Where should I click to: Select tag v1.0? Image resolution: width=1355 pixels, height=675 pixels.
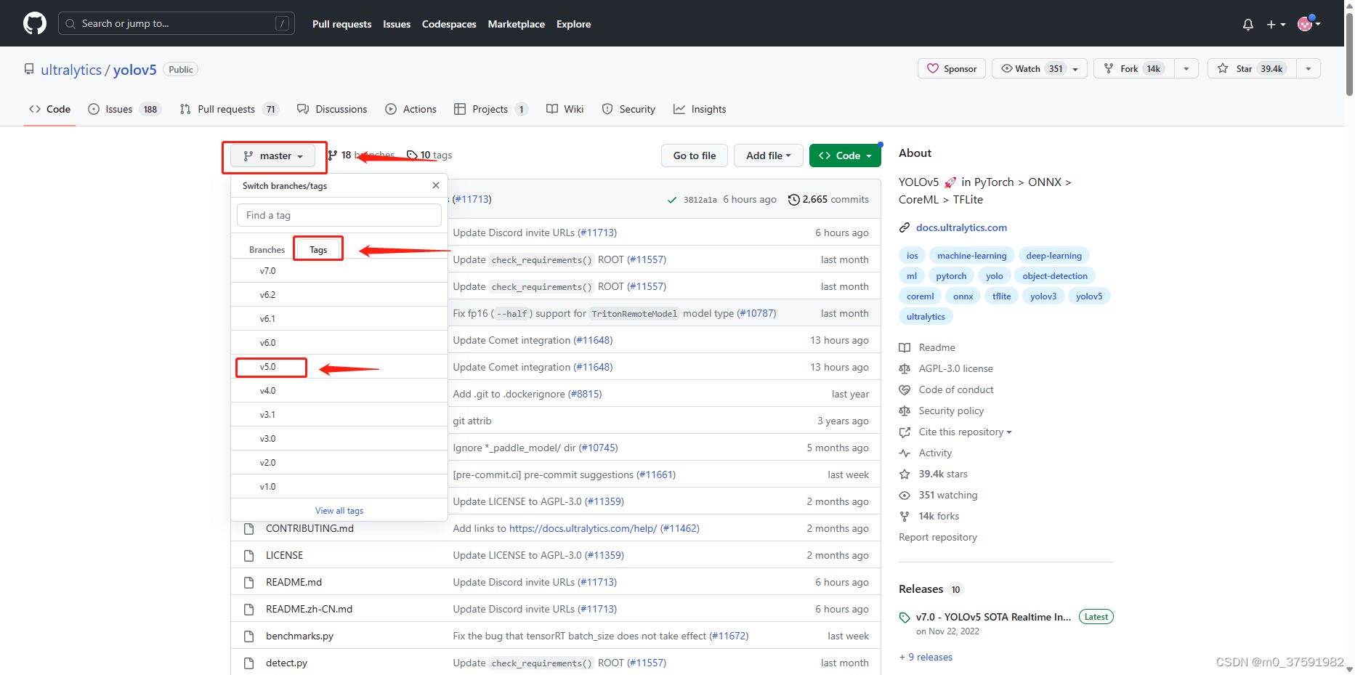click(339, 486)
